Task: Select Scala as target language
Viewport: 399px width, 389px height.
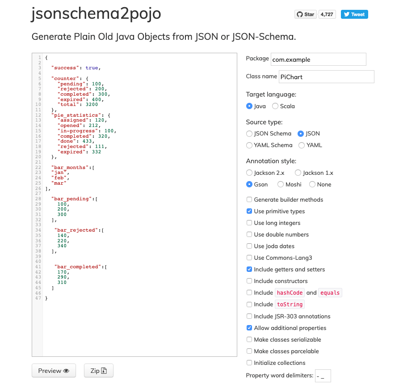Action: click(275, 106)
